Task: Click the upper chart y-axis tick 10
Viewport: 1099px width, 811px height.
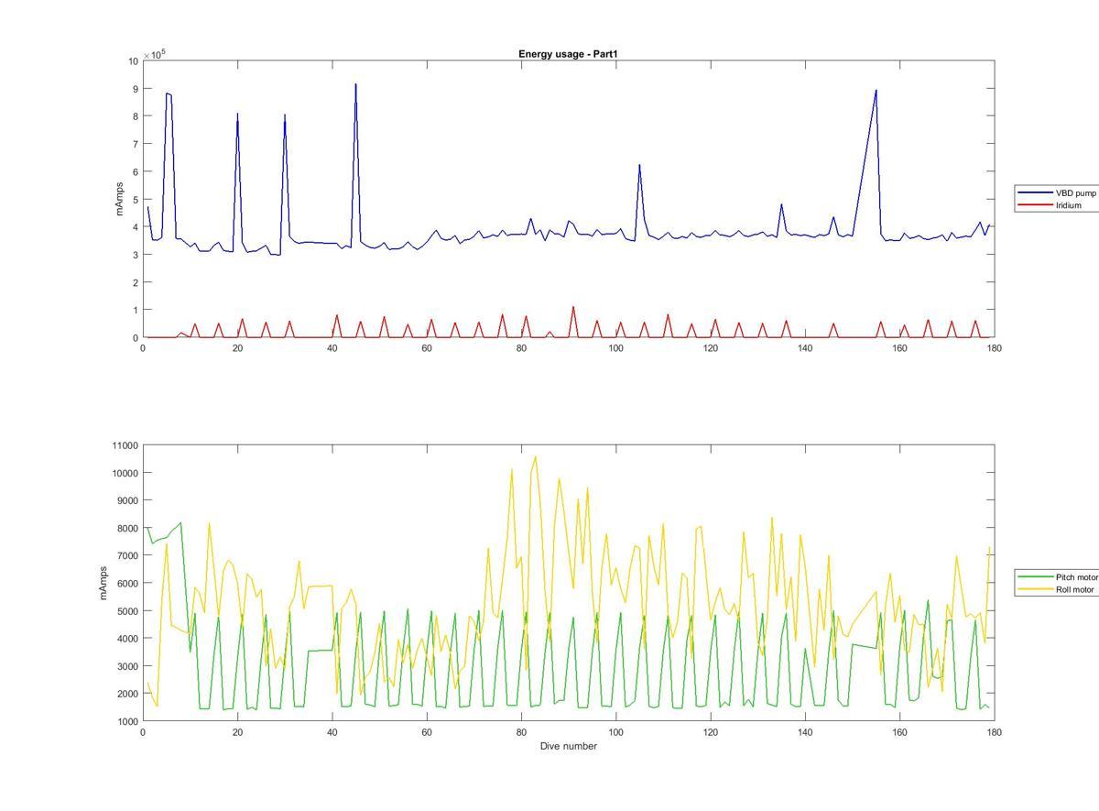Action: click(134, 60)
